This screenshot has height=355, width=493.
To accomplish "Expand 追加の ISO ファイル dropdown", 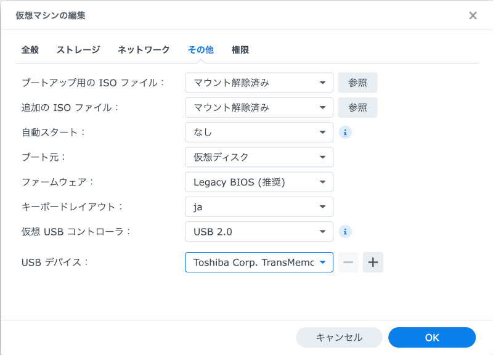I will (x=259, y=107).
